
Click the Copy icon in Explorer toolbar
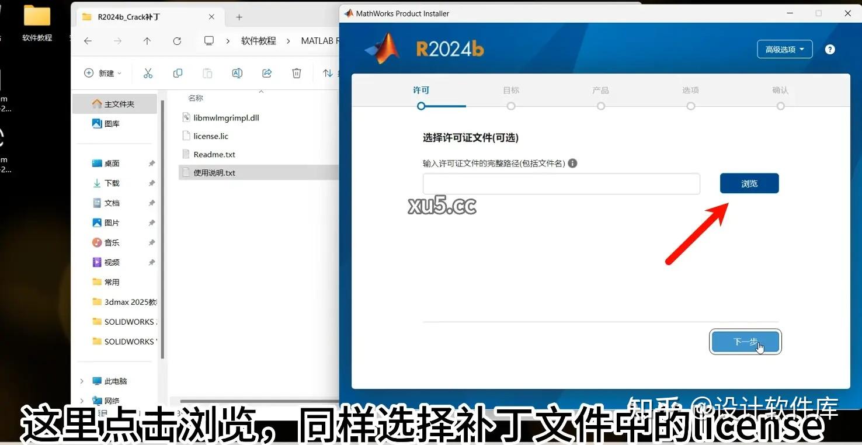pyautogui.click(x=178, y=72)
